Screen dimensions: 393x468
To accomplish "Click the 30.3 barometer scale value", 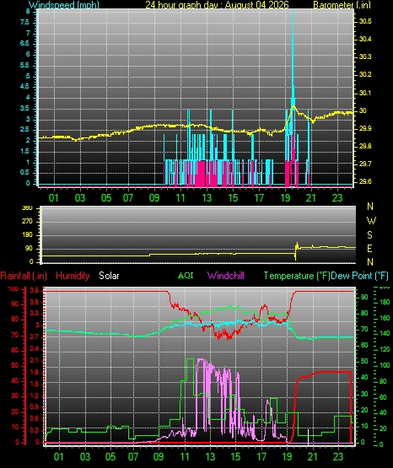I will (x=365, y=56).
